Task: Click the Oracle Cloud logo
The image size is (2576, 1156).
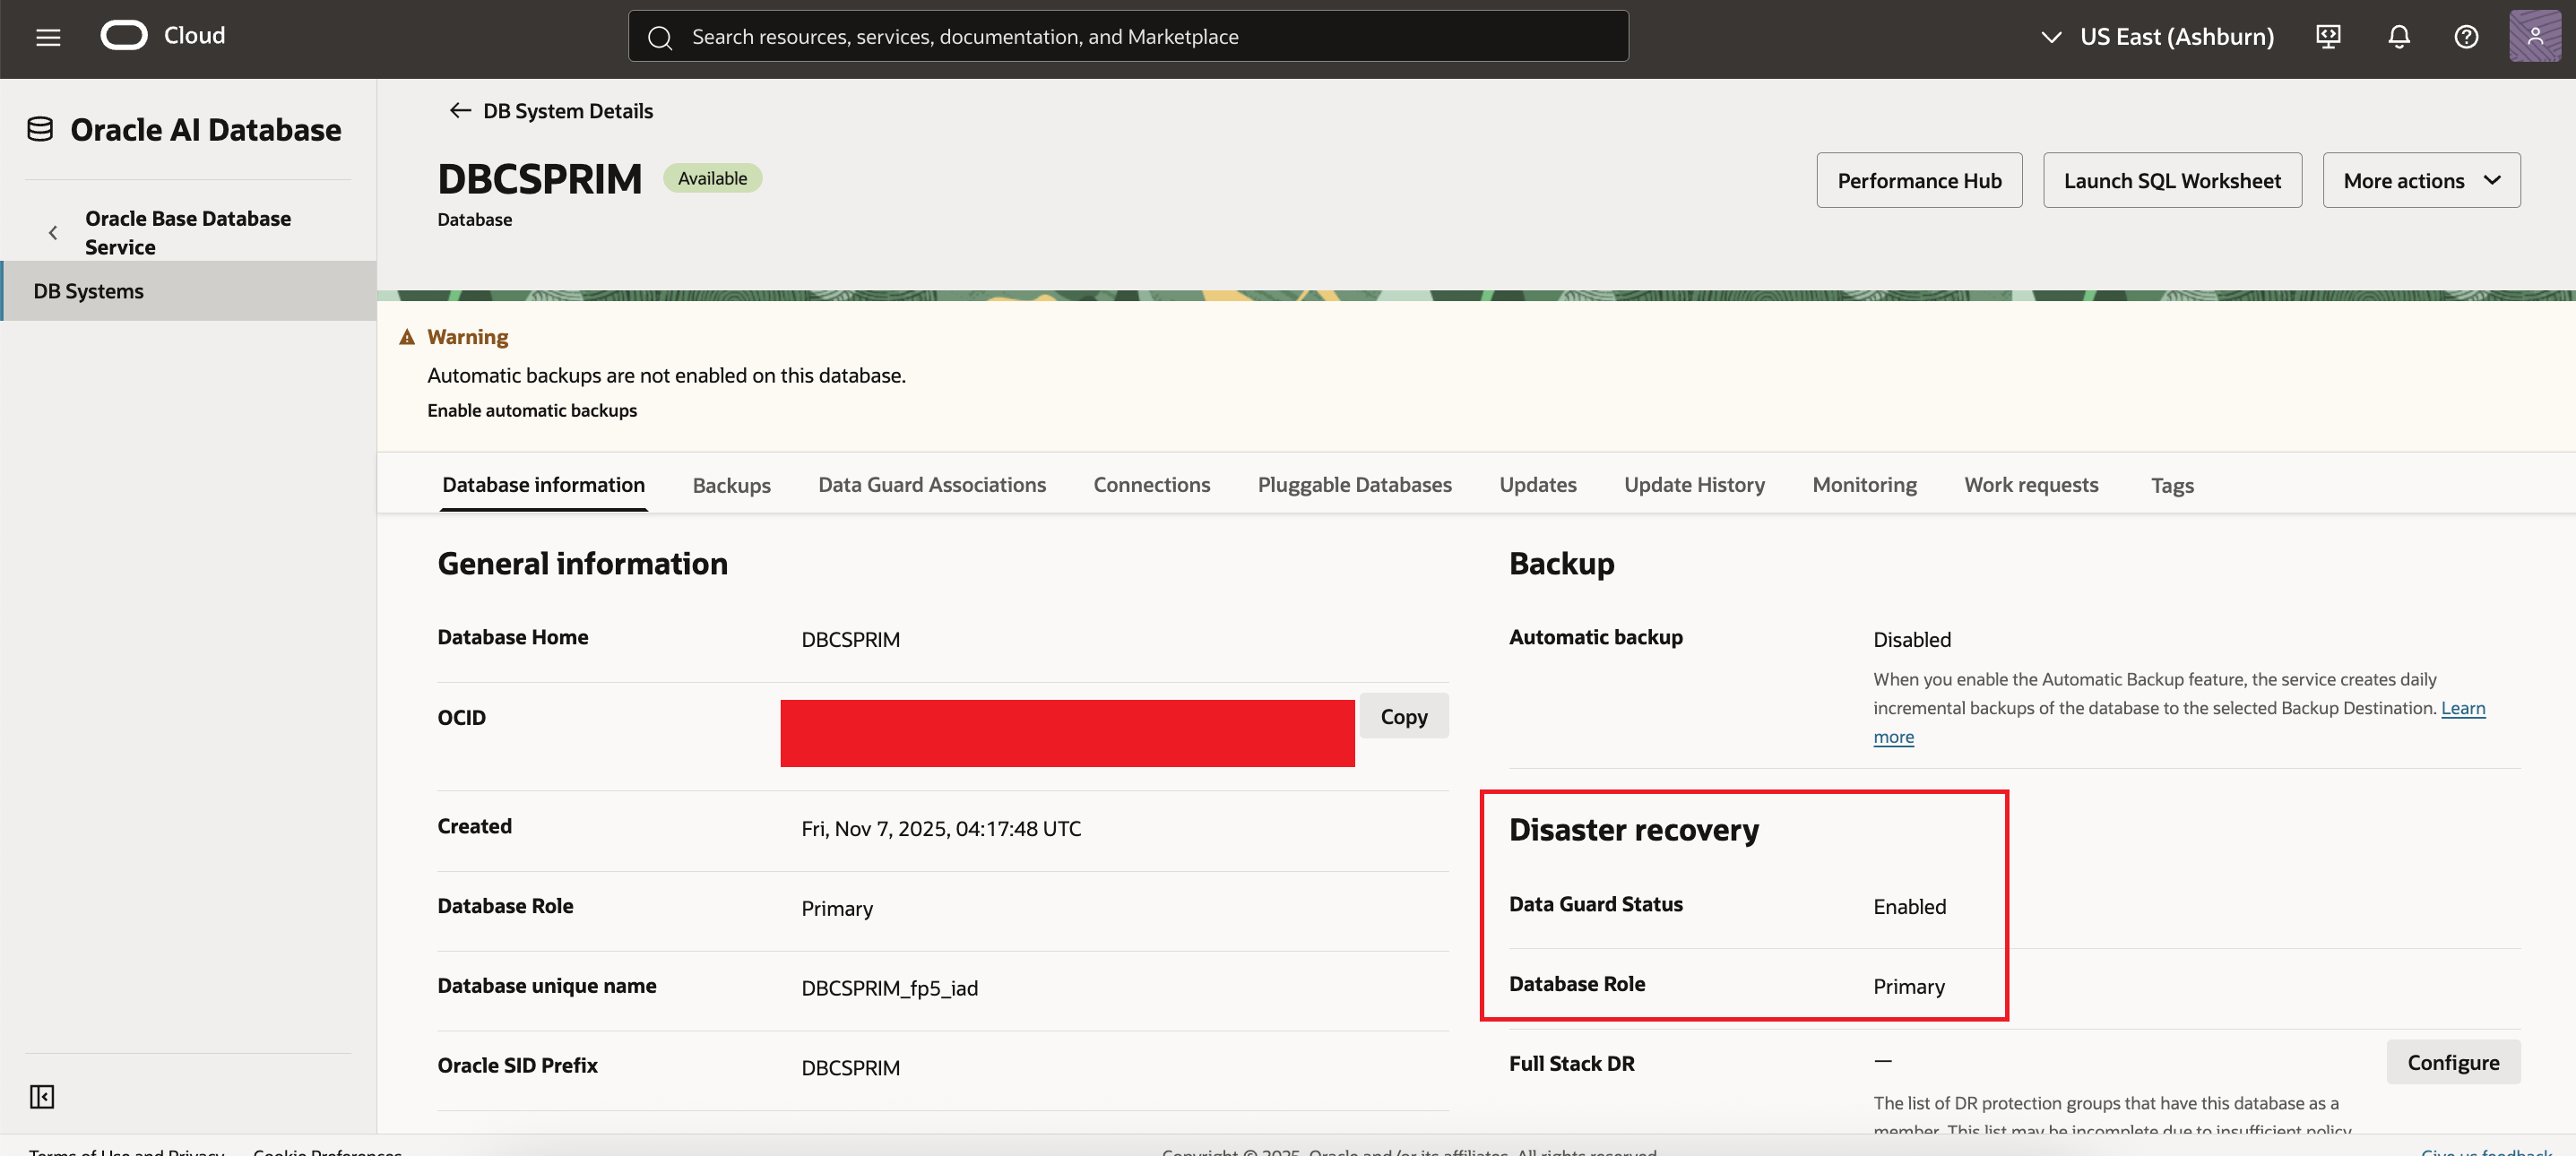Action: (x=124, y=36)
